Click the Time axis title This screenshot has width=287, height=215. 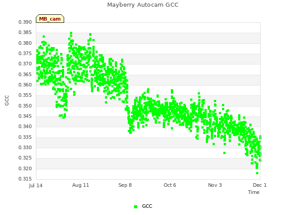click(254, 192)
